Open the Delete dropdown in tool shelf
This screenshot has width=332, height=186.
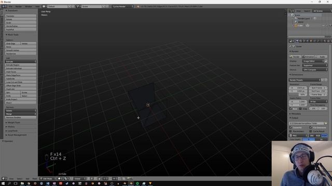pos(21,111)
